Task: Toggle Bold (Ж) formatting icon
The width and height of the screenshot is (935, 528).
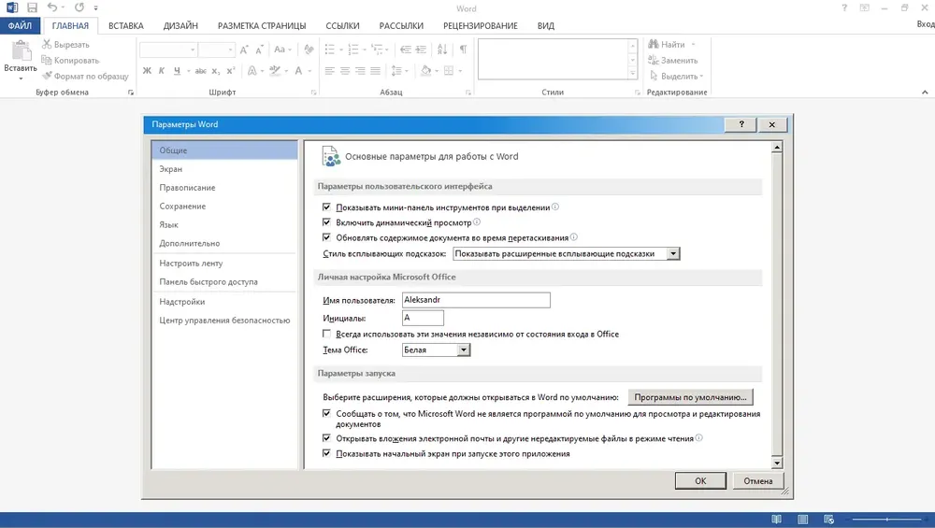Action: [x=148, y=70]
